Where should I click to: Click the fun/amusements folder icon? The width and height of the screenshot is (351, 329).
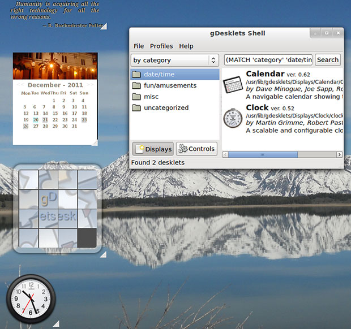tap(136, 85)
